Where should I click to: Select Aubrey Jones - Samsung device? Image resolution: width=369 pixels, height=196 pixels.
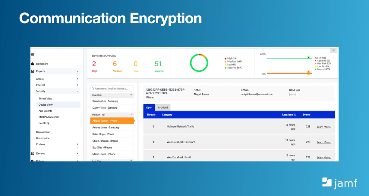pos(112,128)
